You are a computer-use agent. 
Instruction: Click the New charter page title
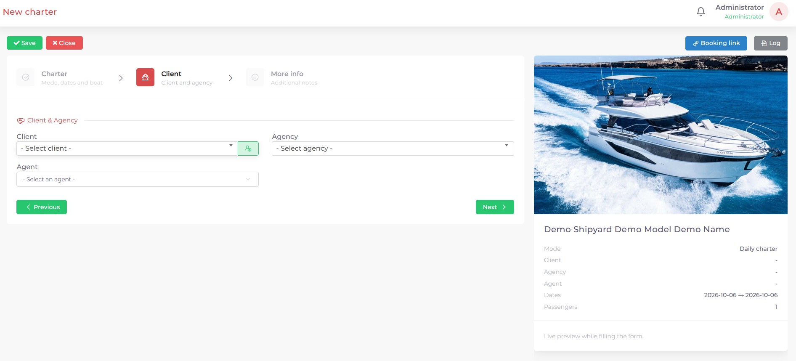point(30,12)
